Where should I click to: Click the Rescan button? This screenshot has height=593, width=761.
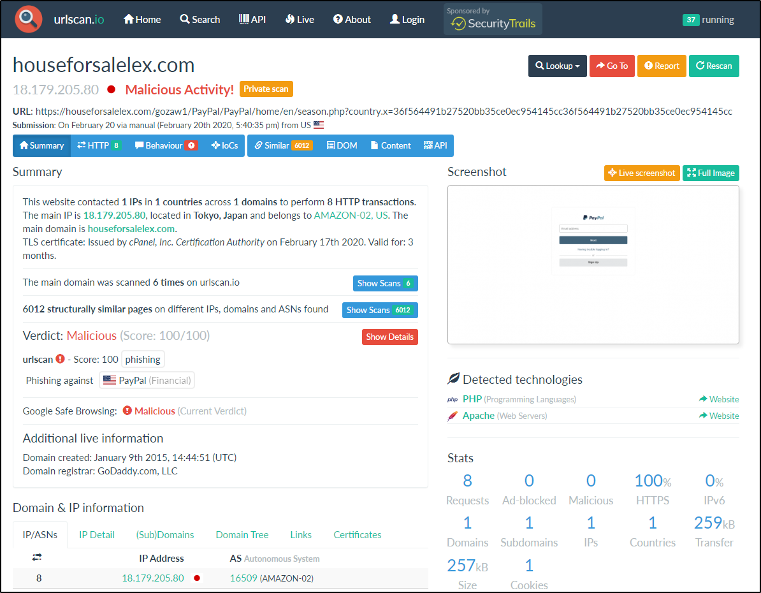click(714, 66)
